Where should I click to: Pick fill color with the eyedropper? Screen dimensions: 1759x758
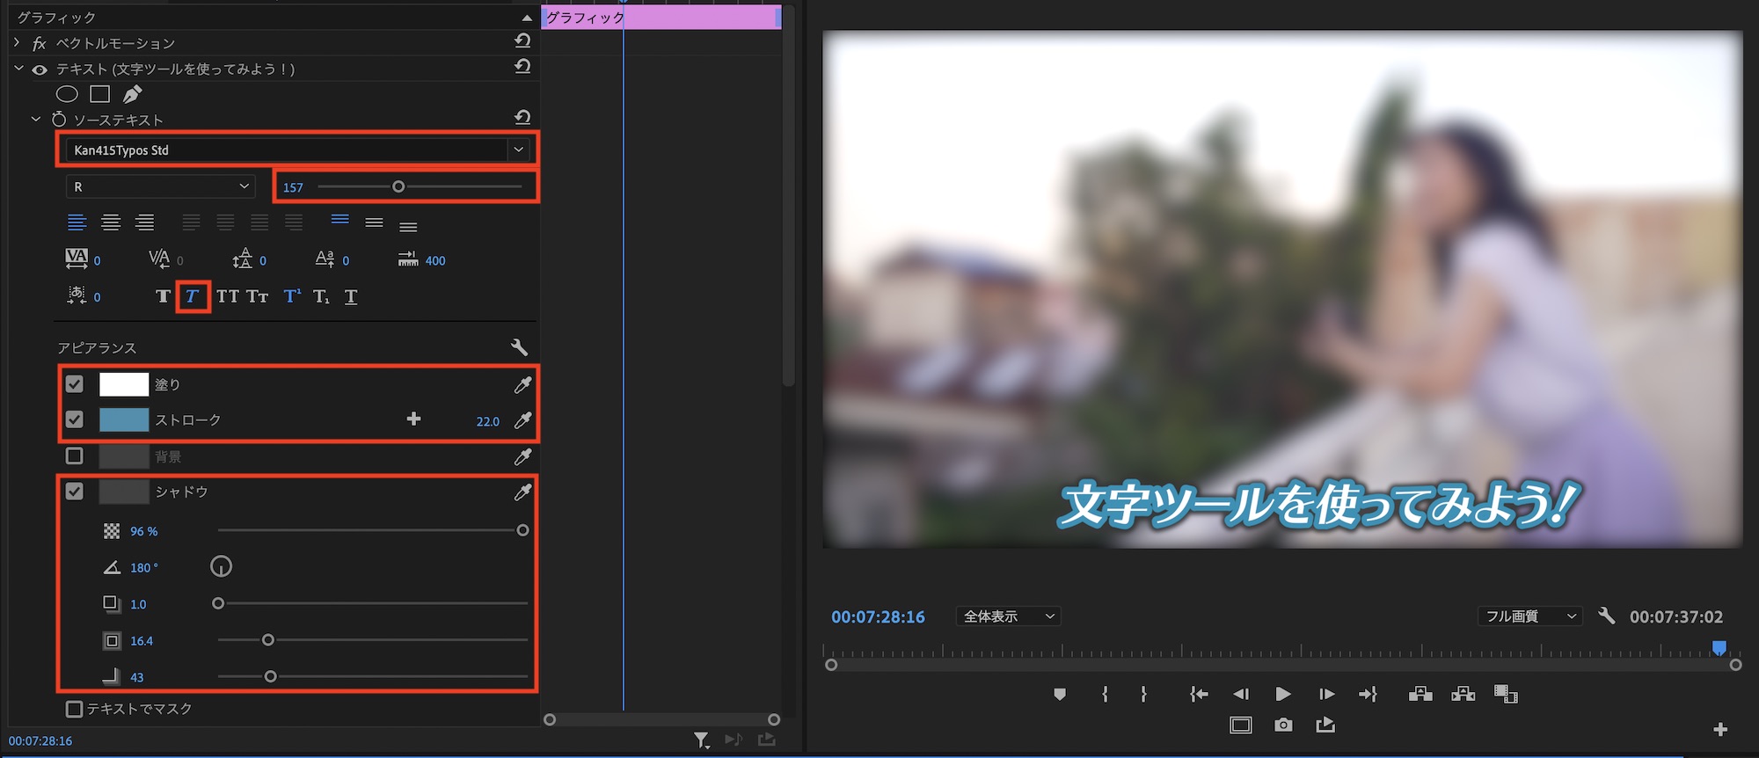coord(522,384)
